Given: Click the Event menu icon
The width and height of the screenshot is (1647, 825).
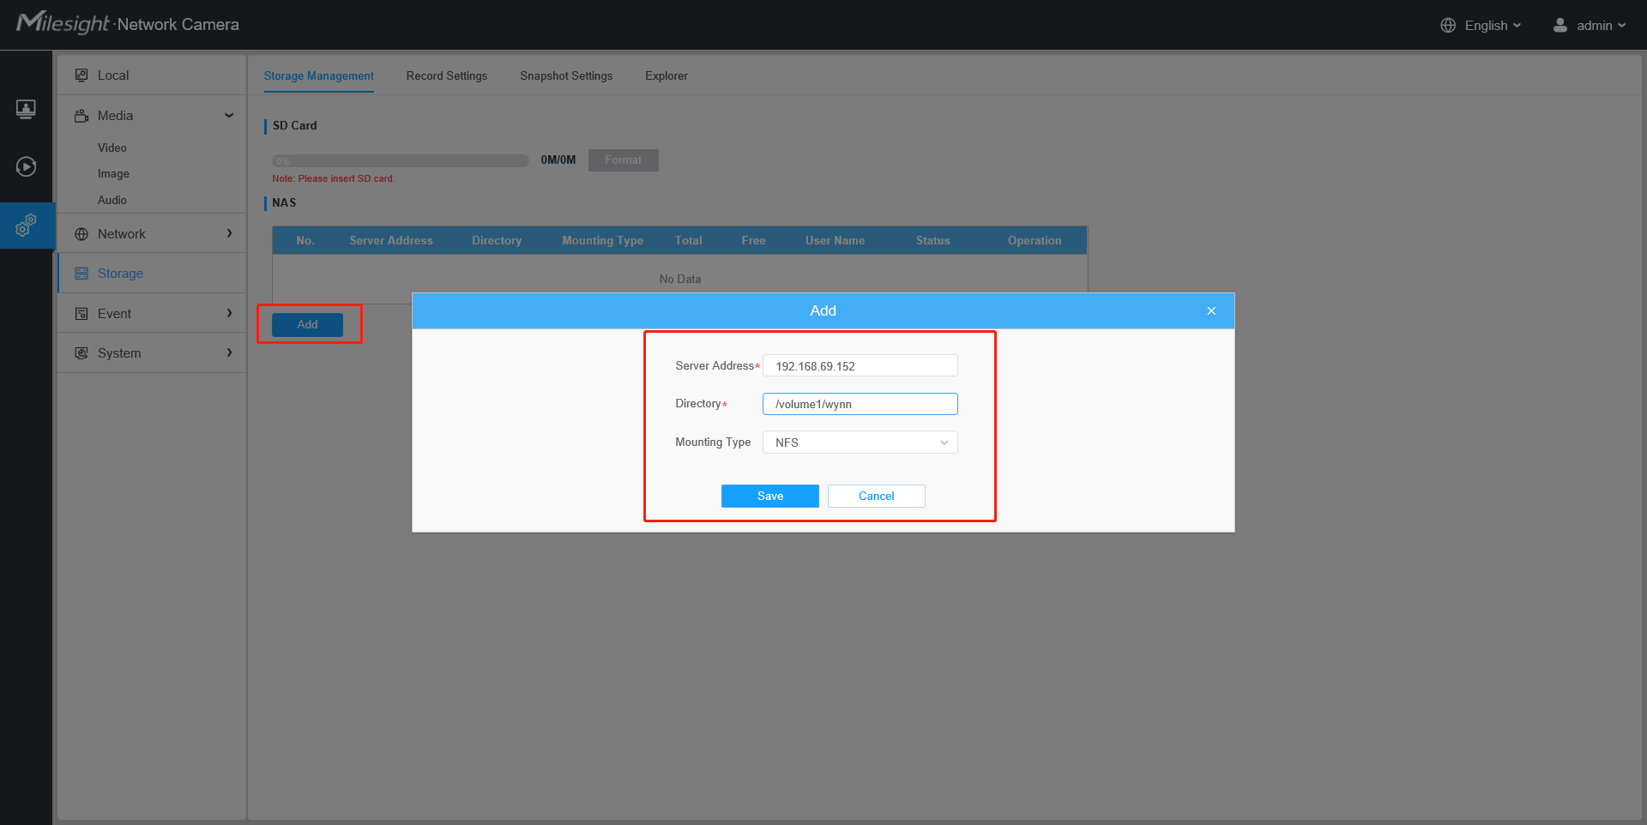Looking at the screenshot, I should coord(81,314).
